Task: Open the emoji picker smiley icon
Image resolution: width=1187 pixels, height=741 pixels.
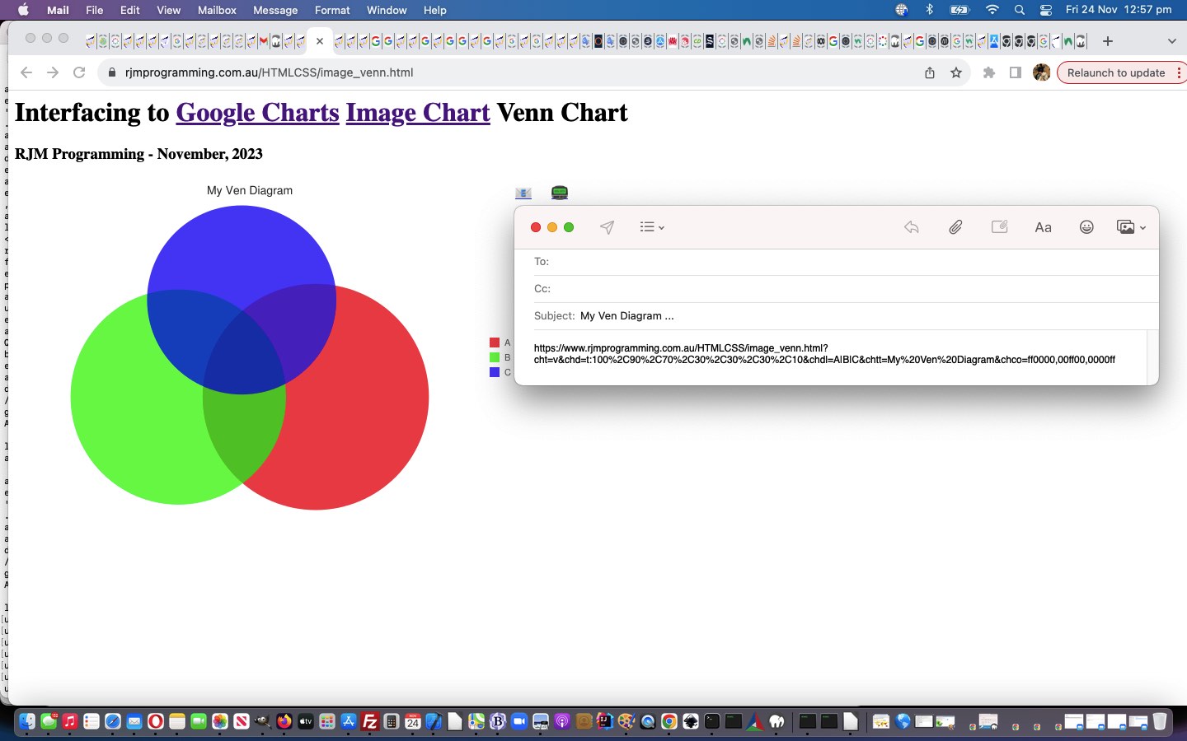Action: tap(1086, 227)
